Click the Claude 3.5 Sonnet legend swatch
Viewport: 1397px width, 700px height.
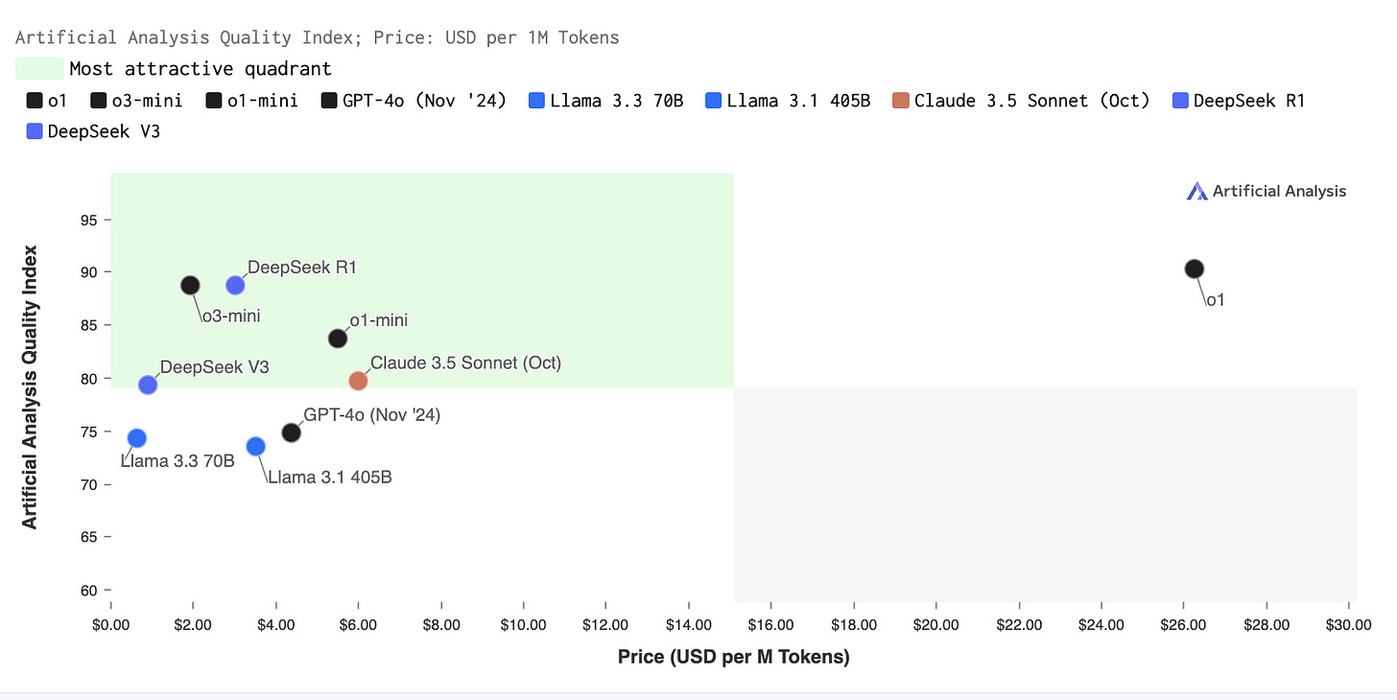(899, 101)
